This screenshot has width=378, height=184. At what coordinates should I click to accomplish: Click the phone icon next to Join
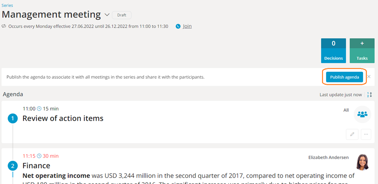click(x=178, y=26)
